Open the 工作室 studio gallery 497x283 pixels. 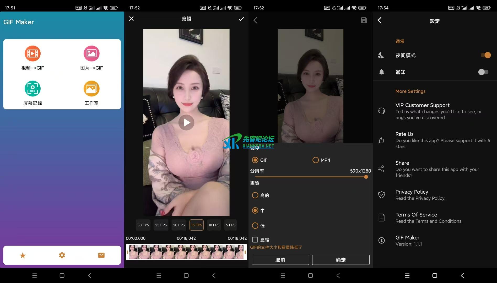coord(91,93)
